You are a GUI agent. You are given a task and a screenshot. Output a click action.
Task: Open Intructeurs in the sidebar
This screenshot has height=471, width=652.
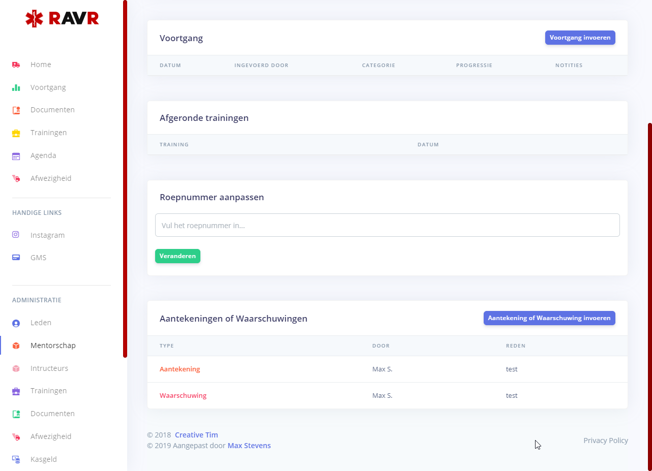click(x=49, y=368)
